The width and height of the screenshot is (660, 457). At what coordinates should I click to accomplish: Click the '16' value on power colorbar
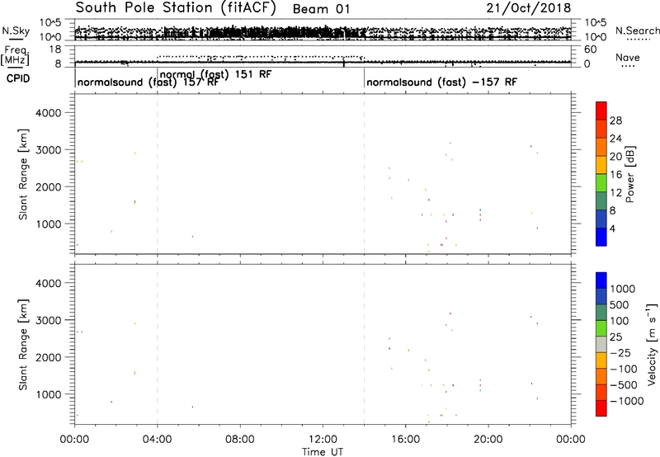coord(615,175)
